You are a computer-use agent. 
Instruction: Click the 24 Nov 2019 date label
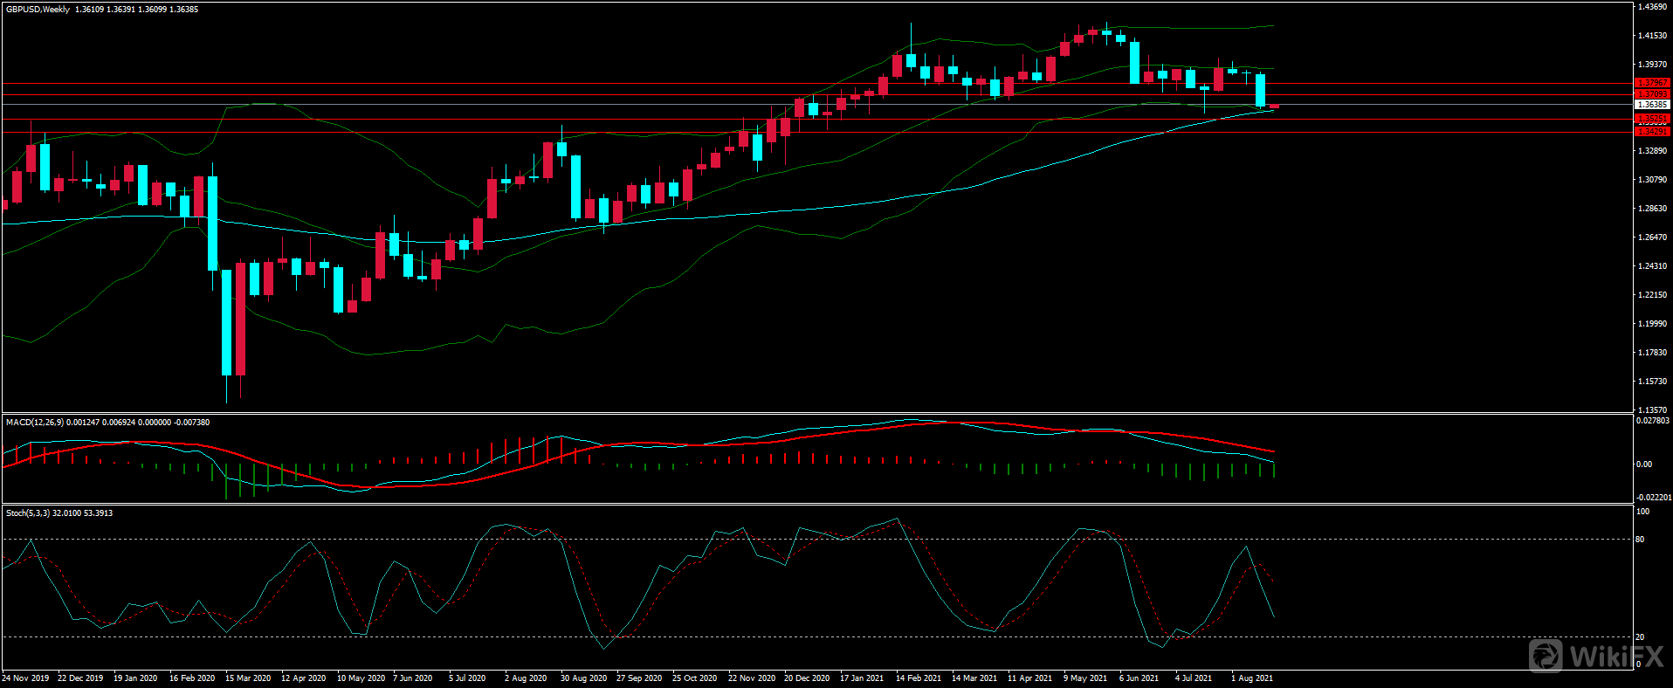click(26, 678)
